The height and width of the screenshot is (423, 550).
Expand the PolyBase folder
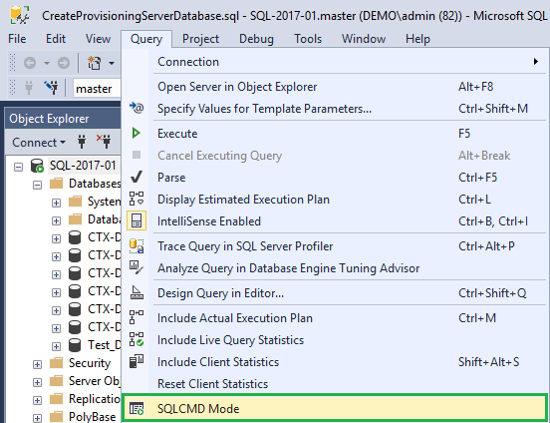coord(37,418)
